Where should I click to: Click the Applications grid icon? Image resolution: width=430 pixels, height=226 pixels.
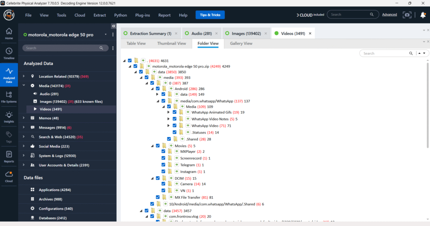coord(32,189)
